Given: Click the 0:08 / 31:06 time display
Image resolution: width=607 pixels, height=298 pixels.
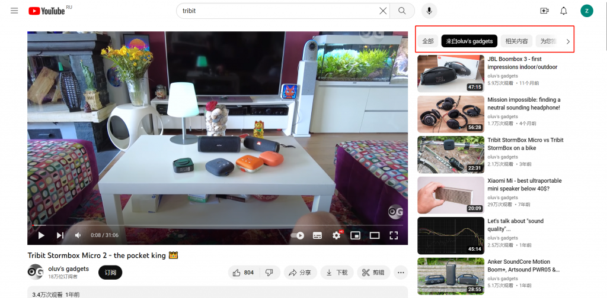Looking at the screenshot, I should click(x=104, y=235).
